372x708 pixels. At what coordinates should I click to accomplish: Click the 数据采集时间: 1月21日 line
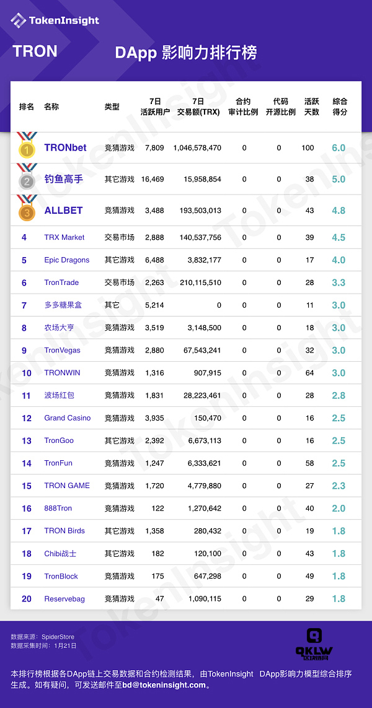pos(43,646)
